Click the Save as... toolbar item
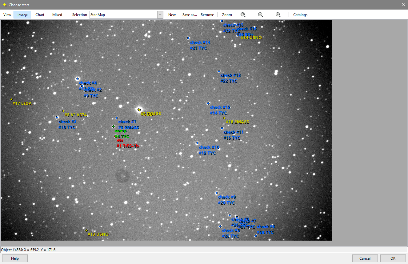The height and width of the screenshot is (264, 408). (x=190, y=15)
